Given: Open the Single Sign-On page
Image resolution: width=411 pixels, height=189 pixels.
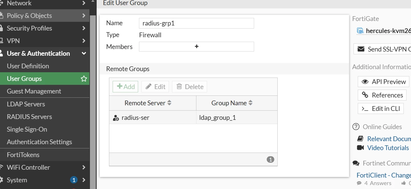Looking at the screenshot, I should [27, 129].
